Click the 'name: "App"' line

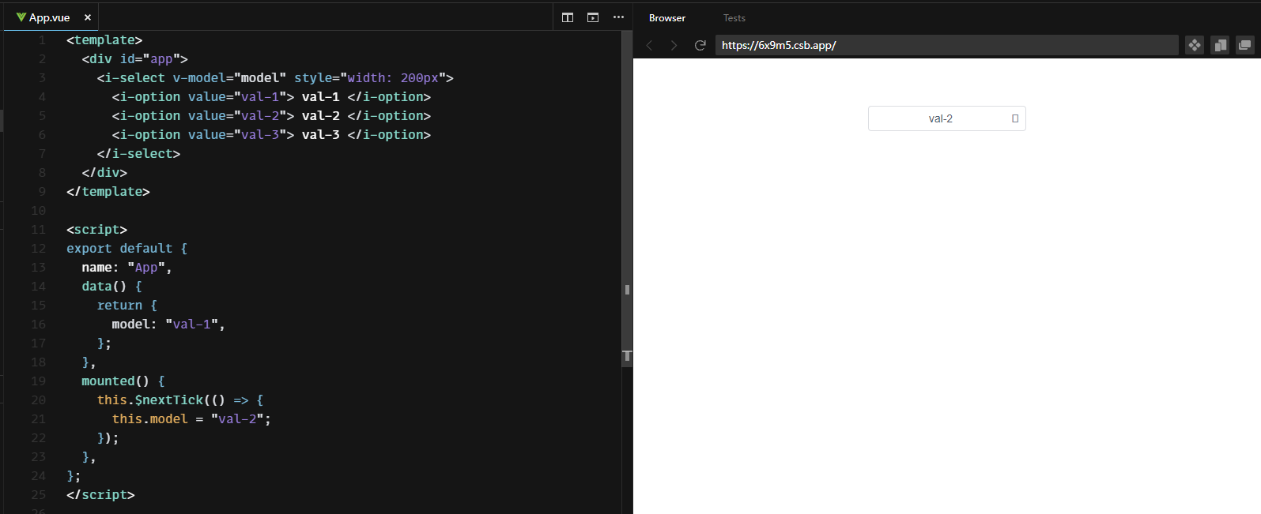pyautogui.click(x=126, y=268)
